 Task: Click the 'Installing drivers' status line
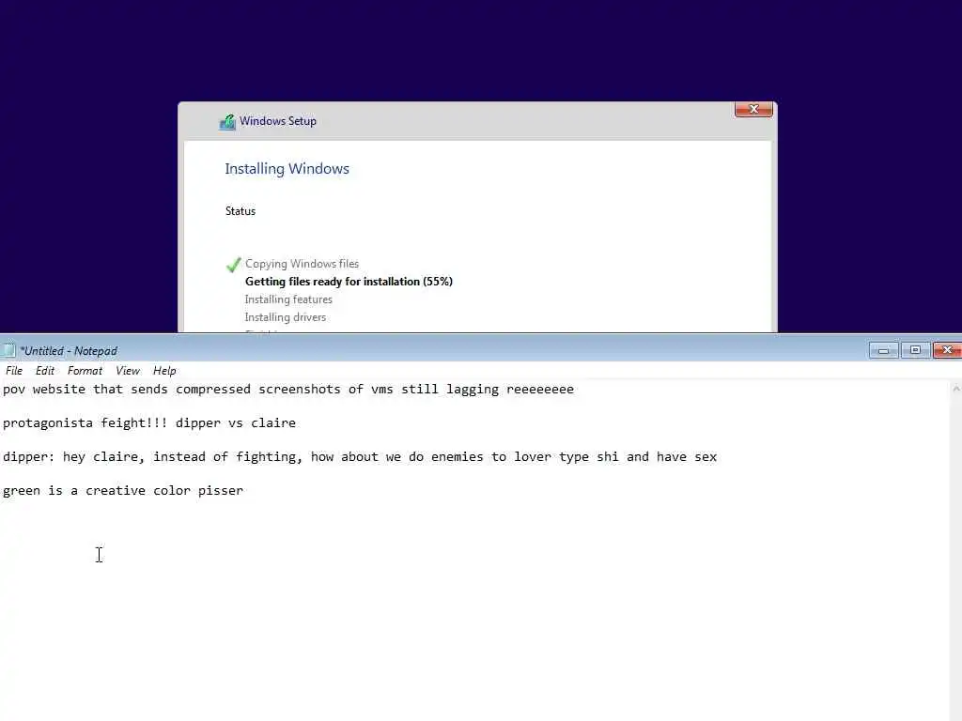tap(286, 317)
